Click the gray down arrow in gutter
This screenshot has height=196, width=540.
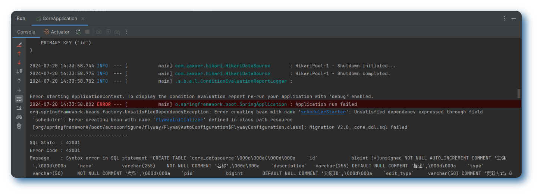[19, 89]
